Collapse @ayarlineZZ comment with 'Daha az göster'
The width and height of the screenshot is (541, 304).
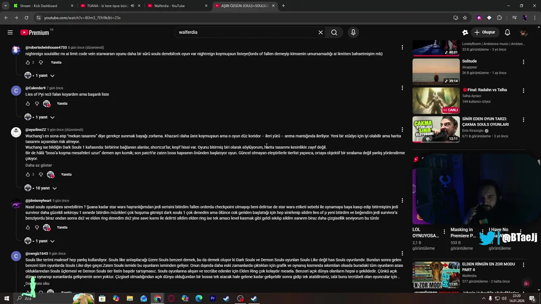coord(38,165)
